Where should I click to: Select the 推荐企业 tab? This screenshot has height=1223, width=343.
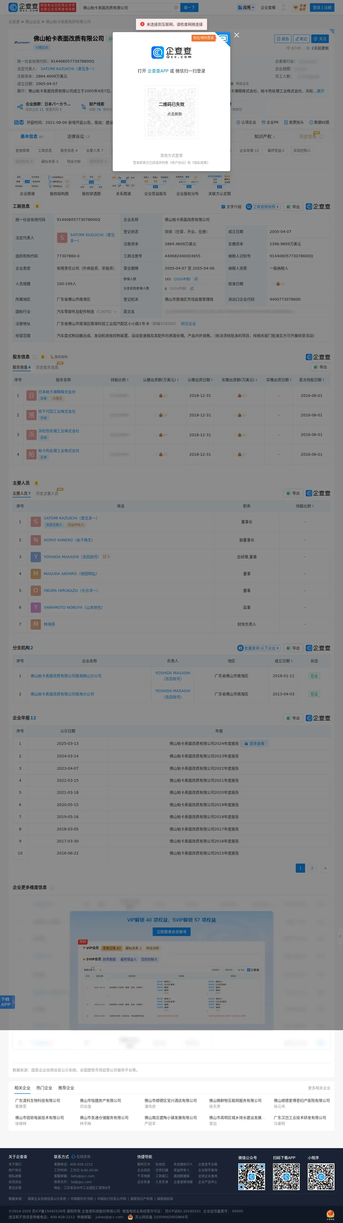click(x=67, y=1088)
